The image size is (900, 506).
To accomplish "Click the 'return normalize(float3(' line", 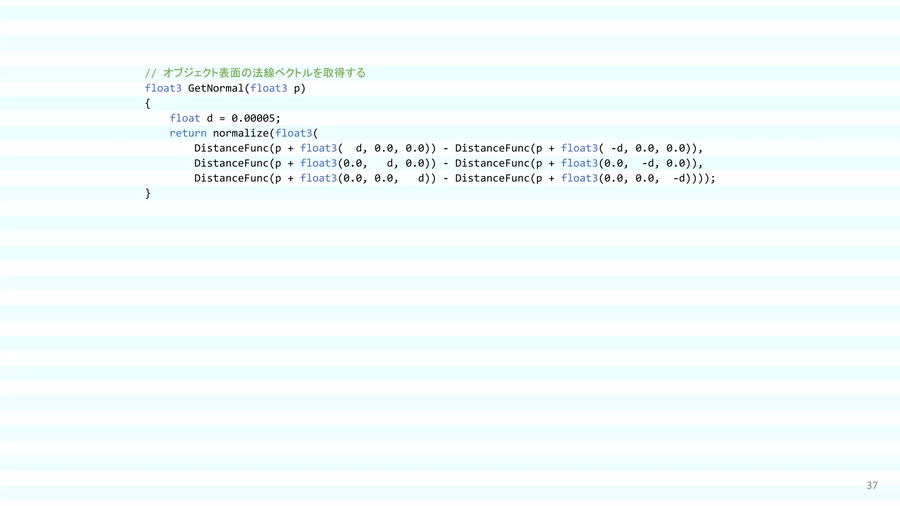I will point(244,133).
